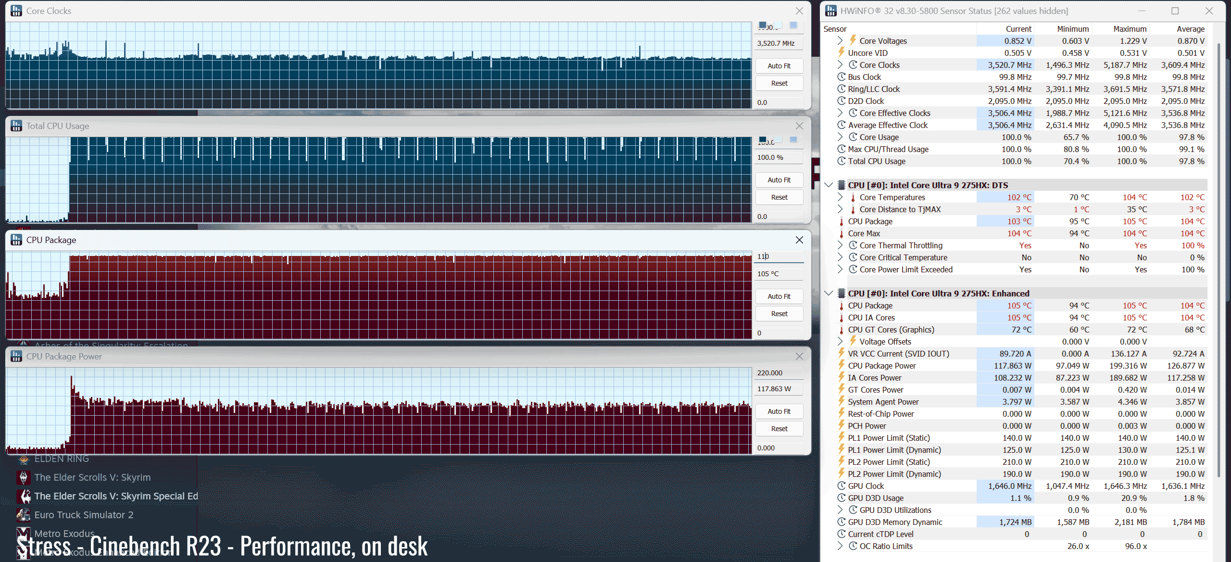This screenshot has width=1231, height=562.
Task: Expand the Core Voltages sensor row
Action: click(840, 41)
